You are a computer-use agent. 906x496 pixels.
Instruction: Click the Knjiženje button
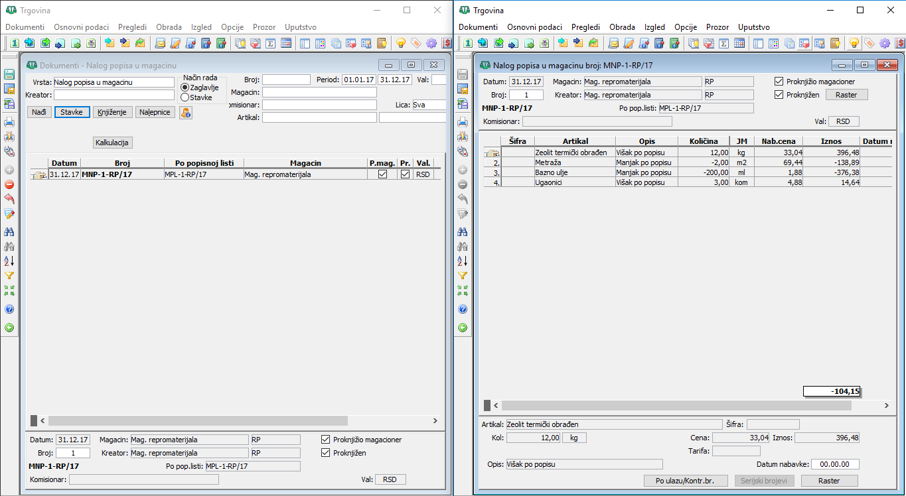click(x=113, y=112)
